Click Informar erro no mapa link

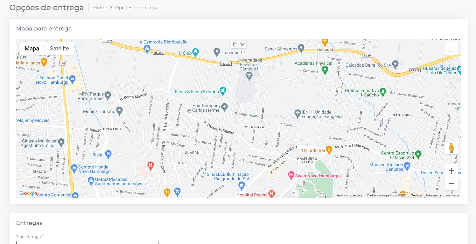[442, 195]
